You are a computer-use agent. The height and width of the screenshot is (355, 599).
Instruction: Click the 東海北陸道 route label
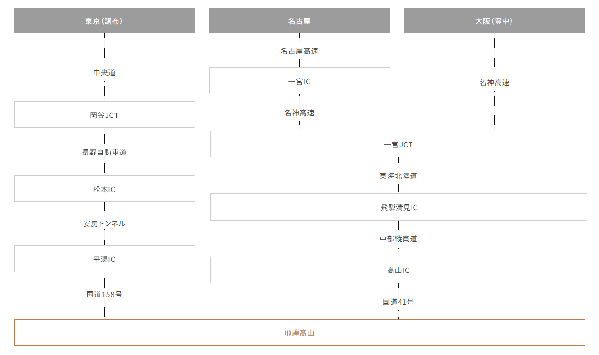(x=398, y=176)
